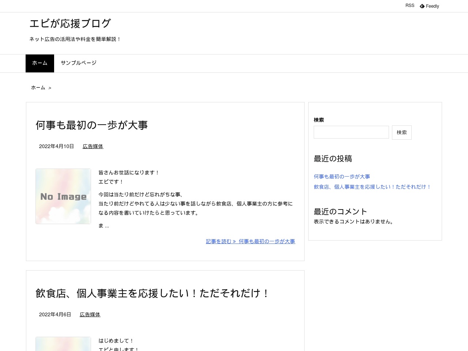Click the 最近の投稿 heading
This screenshot has width=468, height=351.
[333, 159]
